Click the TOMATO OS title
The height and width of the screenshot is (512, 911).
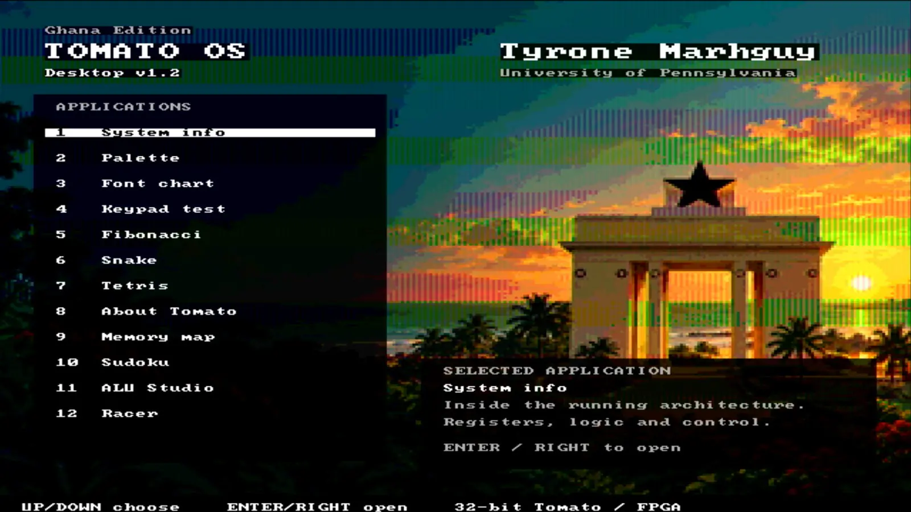(146, 51)
